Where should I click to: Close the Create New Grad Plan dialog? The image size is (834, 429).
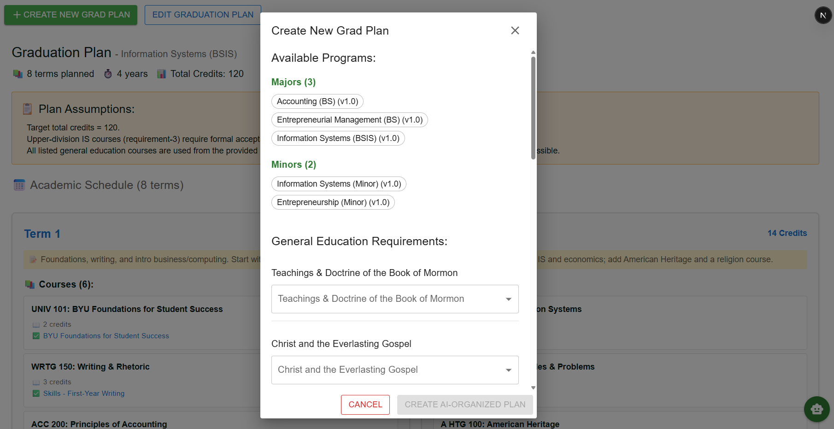point(515,30)
